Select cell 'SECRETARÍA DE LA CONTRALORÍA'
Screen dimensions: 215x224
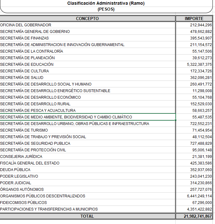88,51
